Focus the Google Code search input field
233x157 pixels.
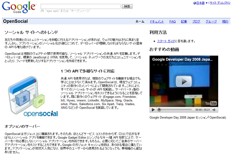click(81, 6)
